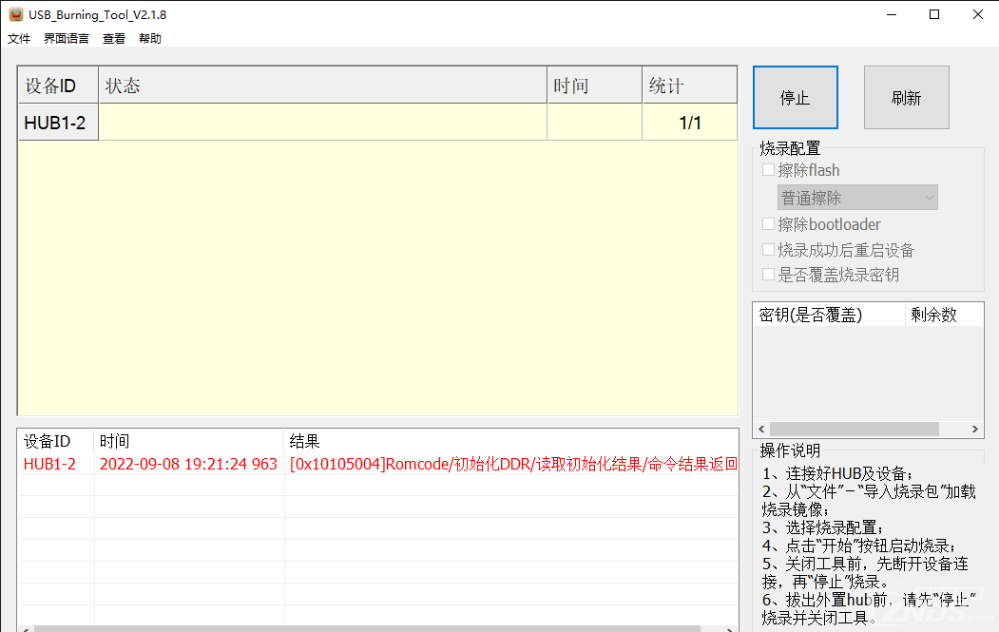Click the key list right scroll arrow

[x=976, y=430]
